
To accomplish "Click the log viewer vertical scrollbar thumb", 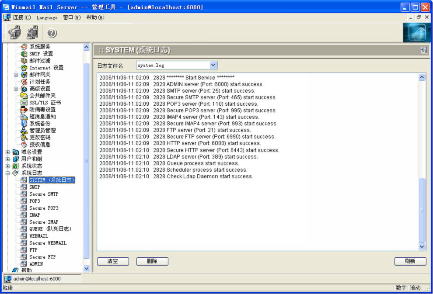I will pyautogui.click(x=422, y=210).
